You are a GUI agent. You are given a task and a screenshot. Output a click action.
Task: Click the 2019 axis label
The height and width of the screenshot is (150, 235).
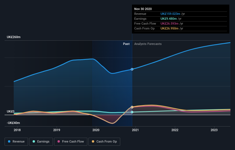point(57,130)
